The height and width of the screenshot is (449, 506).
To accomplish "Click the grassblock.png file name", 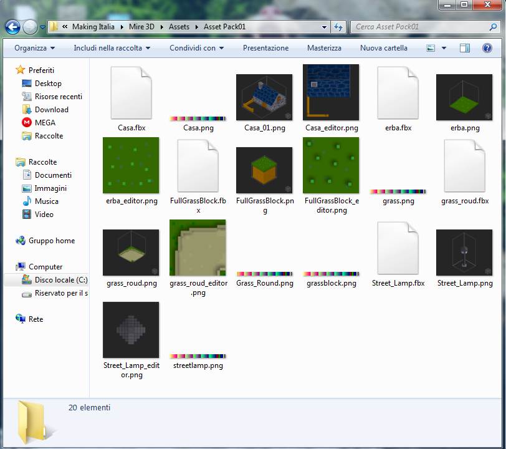I will [332, 283].
